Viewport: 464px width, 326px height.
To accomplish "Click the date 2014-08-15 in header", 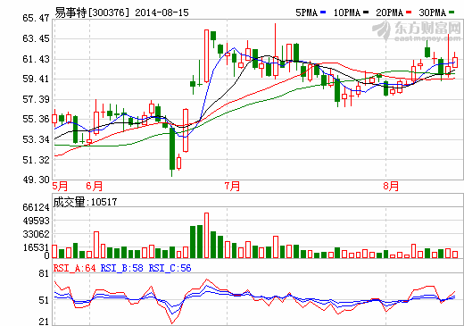I will (162, 13).
